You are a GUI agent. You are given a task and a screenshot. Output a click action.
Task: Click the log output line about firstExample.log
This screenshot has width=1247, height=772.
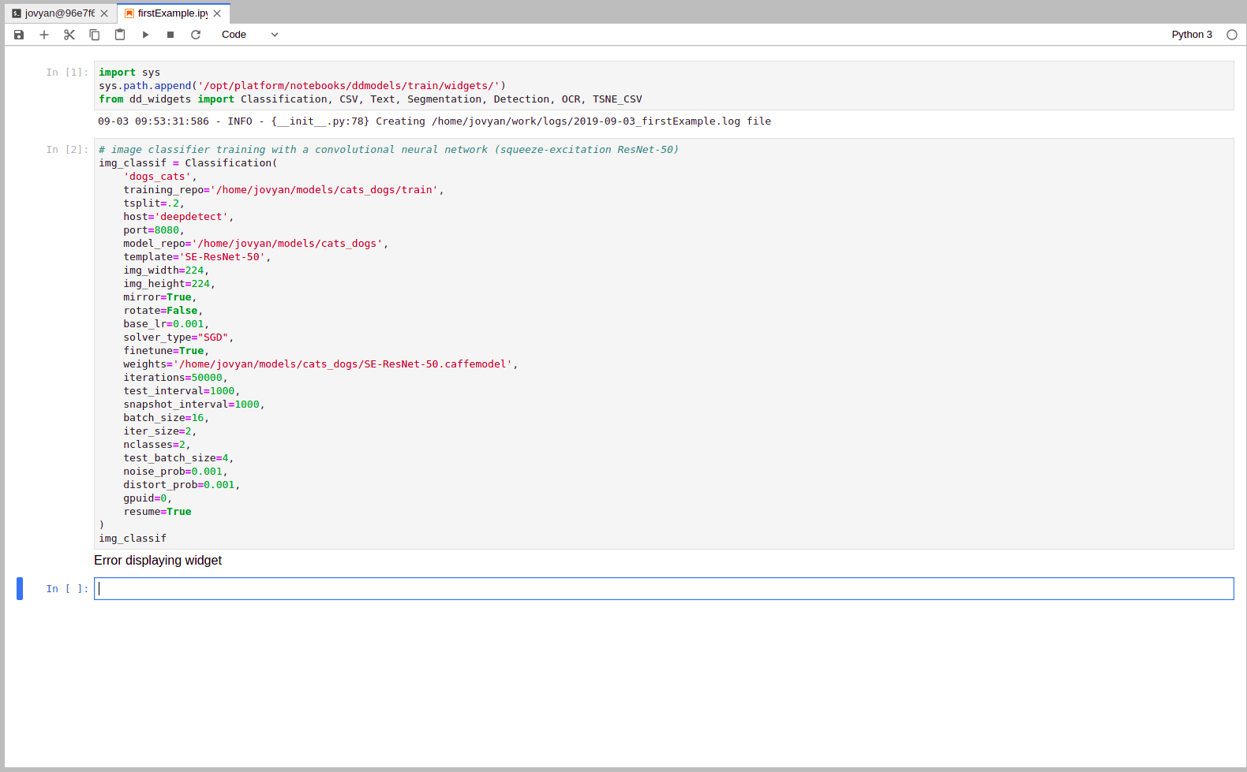pos(434,121)
